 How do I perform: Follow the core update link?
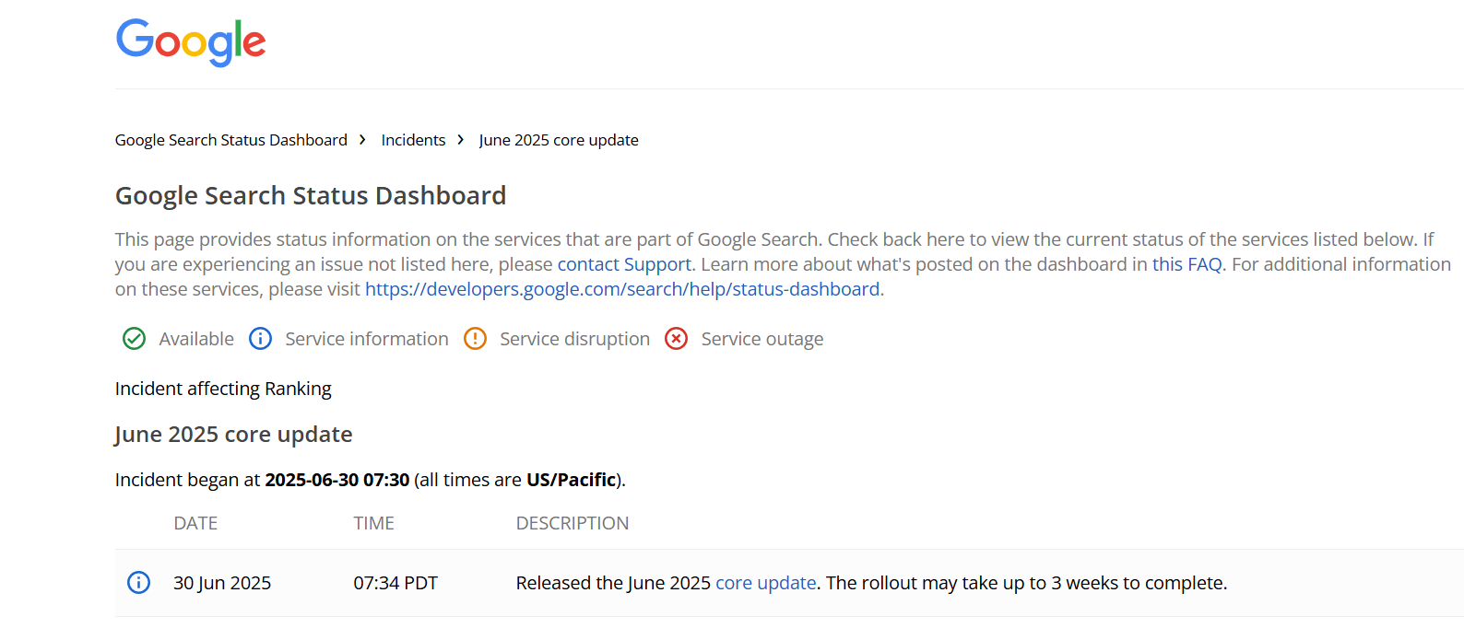coord(765,583)
